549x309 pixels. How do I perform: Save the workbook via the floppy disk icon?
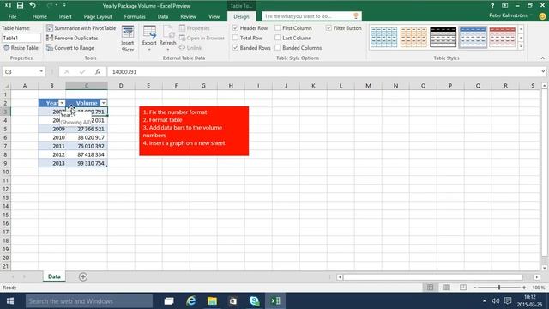tap(20, 5)
